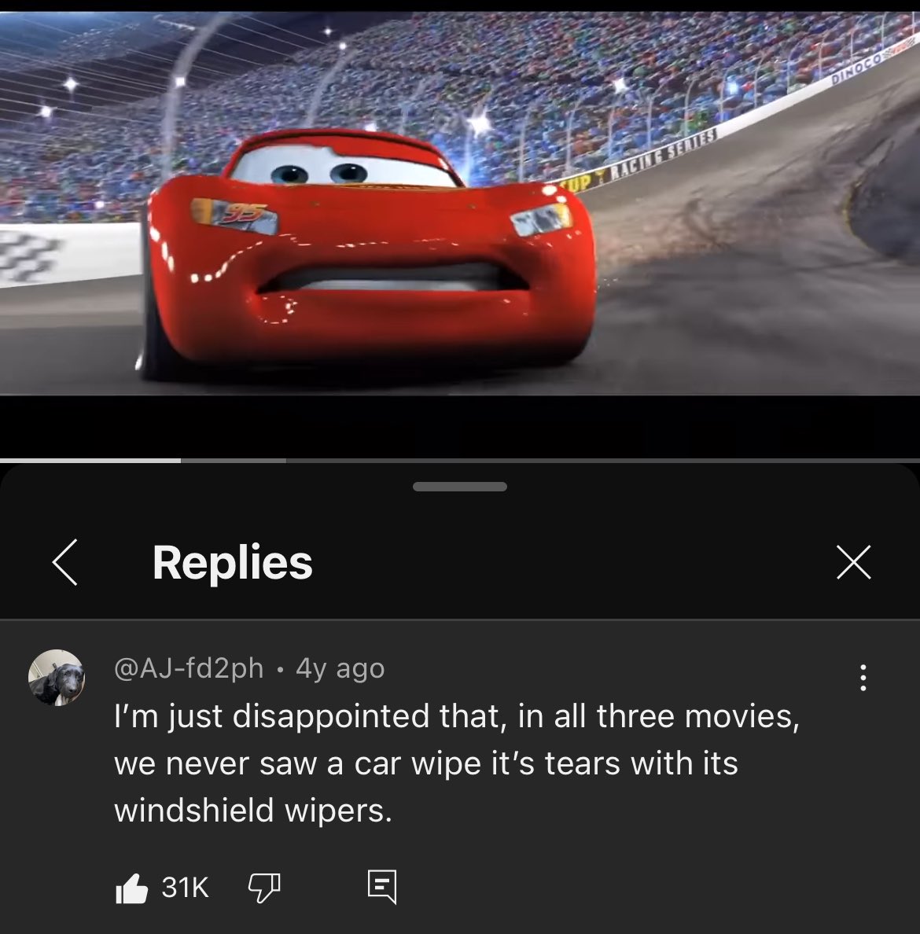Tap the windshield wipers comment text

point(456,763)
